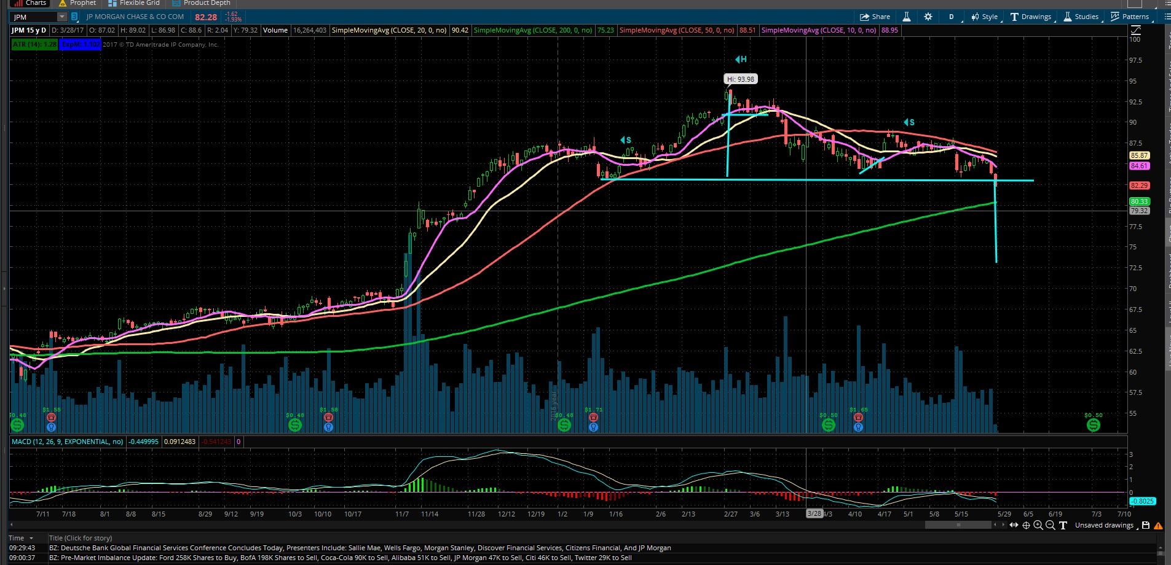Click the orange warning triangle icon
1171x565 pixels.
click(1158, 526)
